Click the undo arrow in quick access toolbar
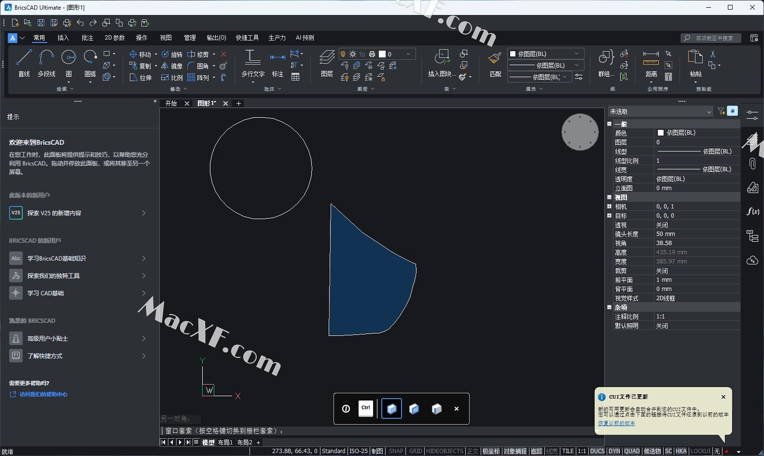Screen dimensions: 764x456 (x=80, y=23)
